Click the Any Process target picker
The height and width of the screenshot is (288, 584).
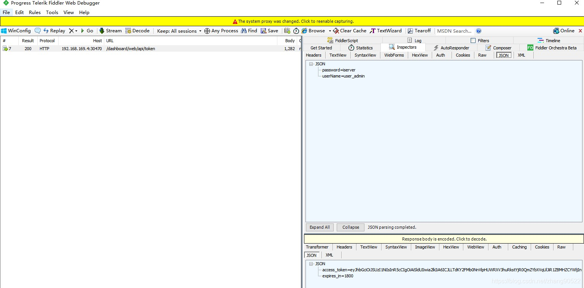pyautogui.click(x=221, y=31)
